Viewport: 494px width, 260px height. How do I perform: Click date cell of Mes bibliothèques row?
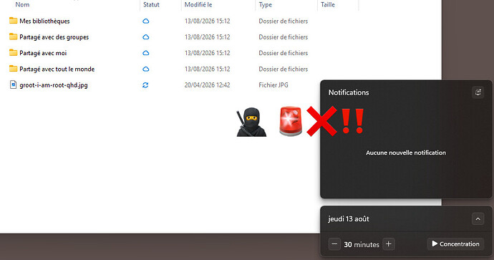pyautogui.click(x=208, y=21)
